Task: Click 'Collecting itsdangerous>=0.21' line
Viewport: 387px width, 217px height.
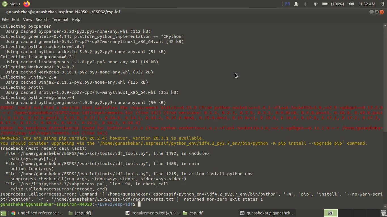Action: click(x=37, y=57)
